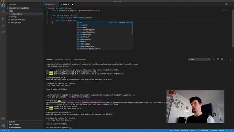Image resolution: width=234 pixels, height=132 pixels.
Task: Choose 'DynamicsCompressorNode' autocomplete suggestion
Action: pos(104,49)
